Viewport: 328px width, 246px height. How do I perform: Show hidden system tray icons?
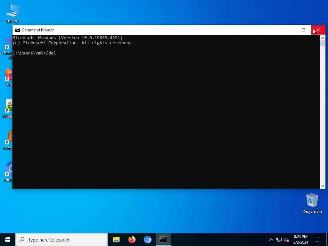point(271,240)
